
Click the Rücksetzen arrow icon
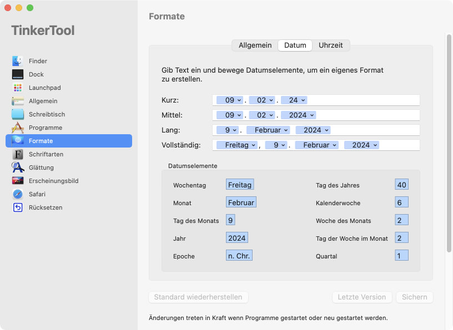[x=18, y=207]
